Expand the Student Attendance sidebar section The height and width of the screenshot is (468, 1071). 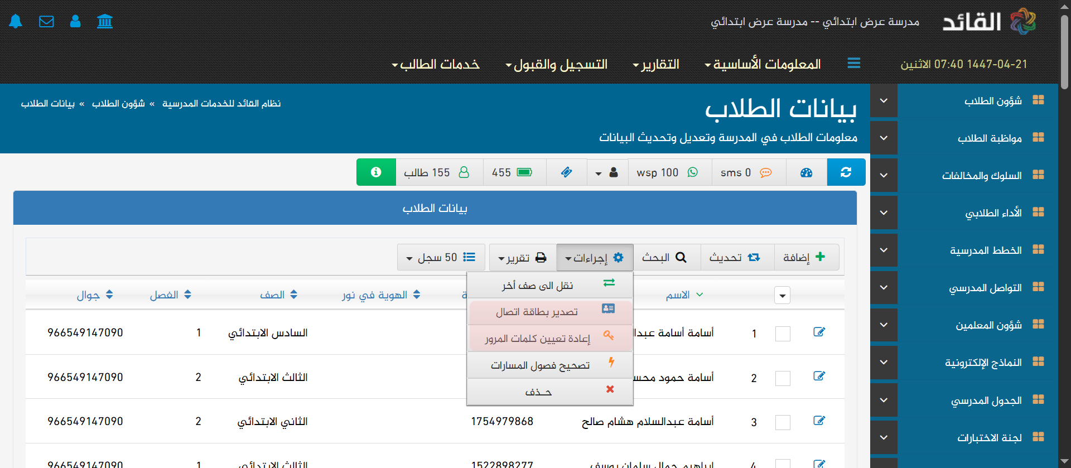point(884,138)
